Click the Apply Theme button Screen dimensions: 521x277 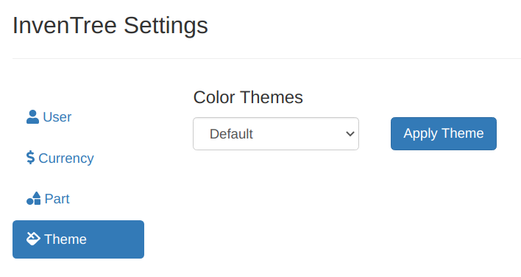(444, 133)
